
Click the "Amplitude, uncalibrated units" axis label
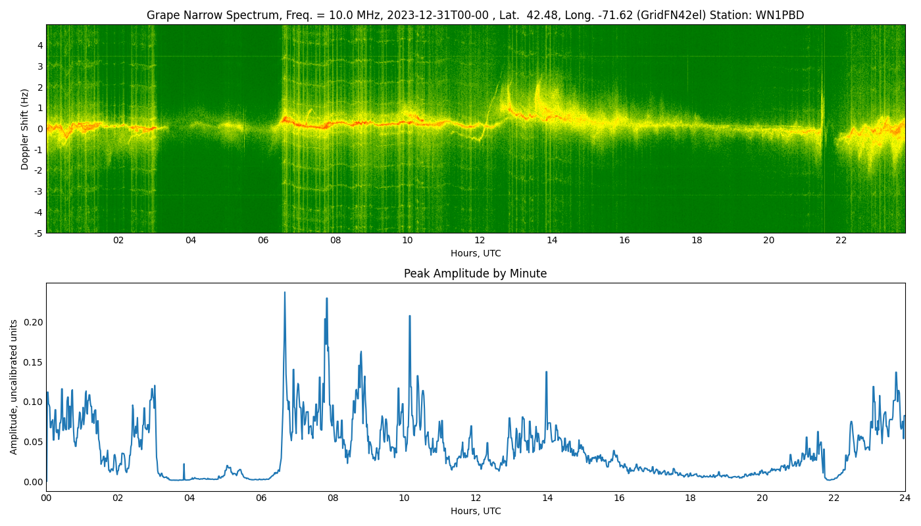[x=14, y=387]
